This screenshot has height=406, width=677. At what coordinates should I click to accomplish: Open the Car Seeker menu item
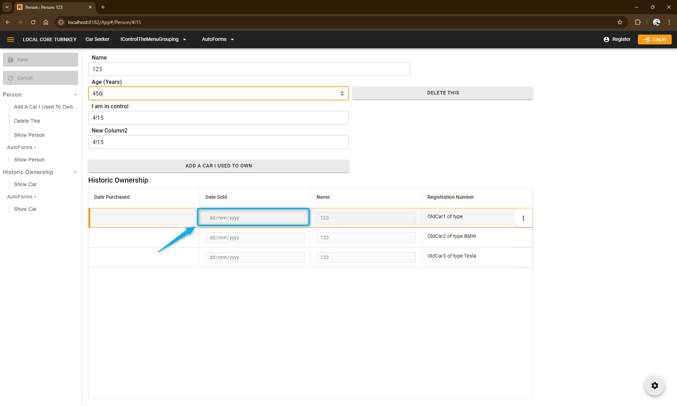point(97,39)
